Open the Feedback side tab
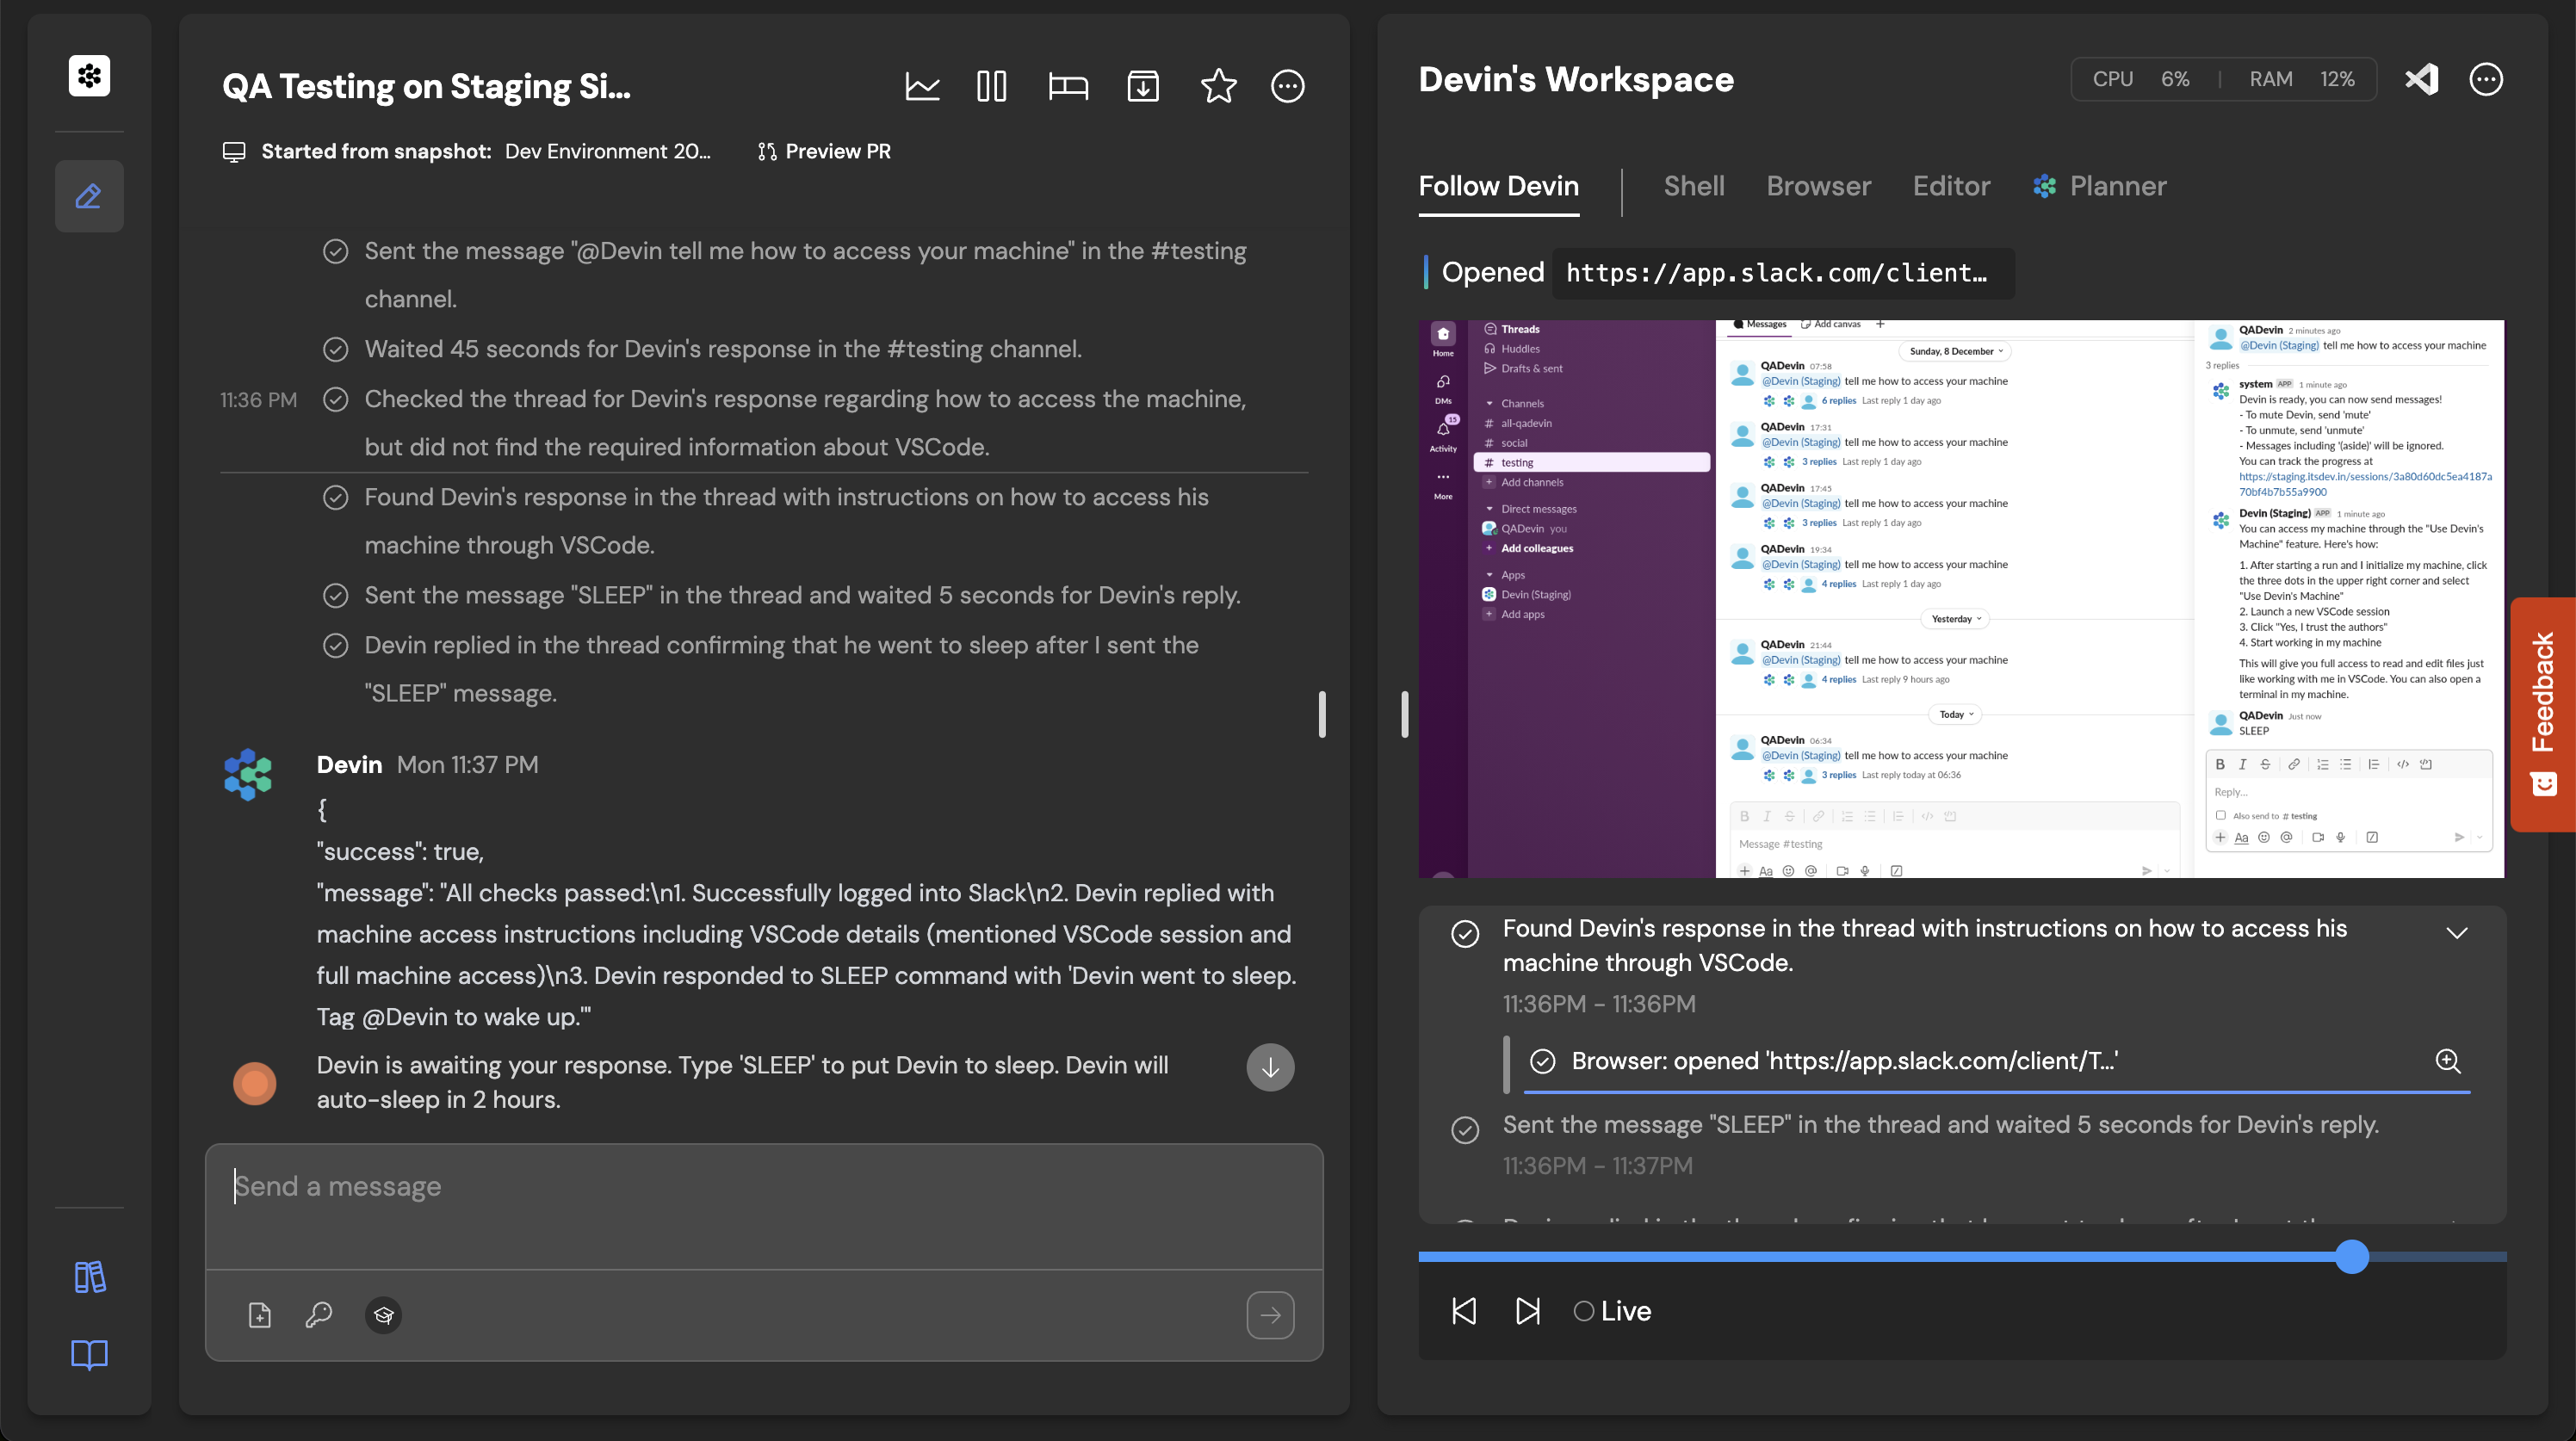 (2543, 714)
